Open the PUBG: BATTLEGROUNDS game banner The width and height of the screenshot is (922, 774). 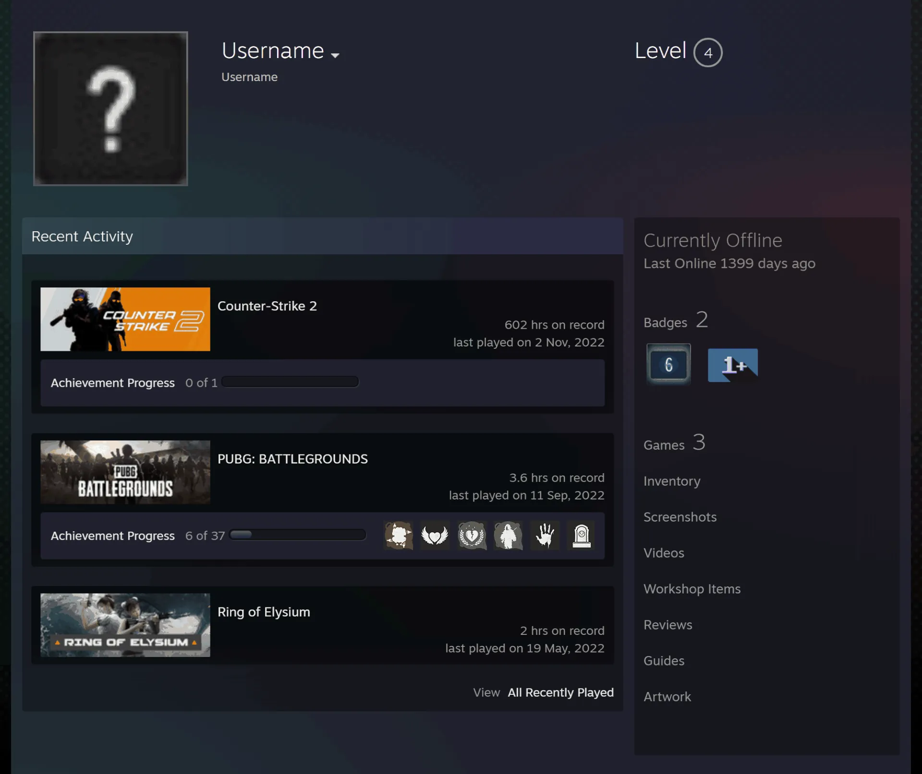[125, 472]
